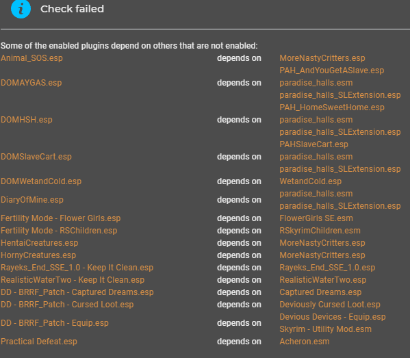Image resolution: width=410 pixels, height=358 pixels.
Task: Select the HentaiCreatures.esp plugin link
Action: [x=40, y=243]
